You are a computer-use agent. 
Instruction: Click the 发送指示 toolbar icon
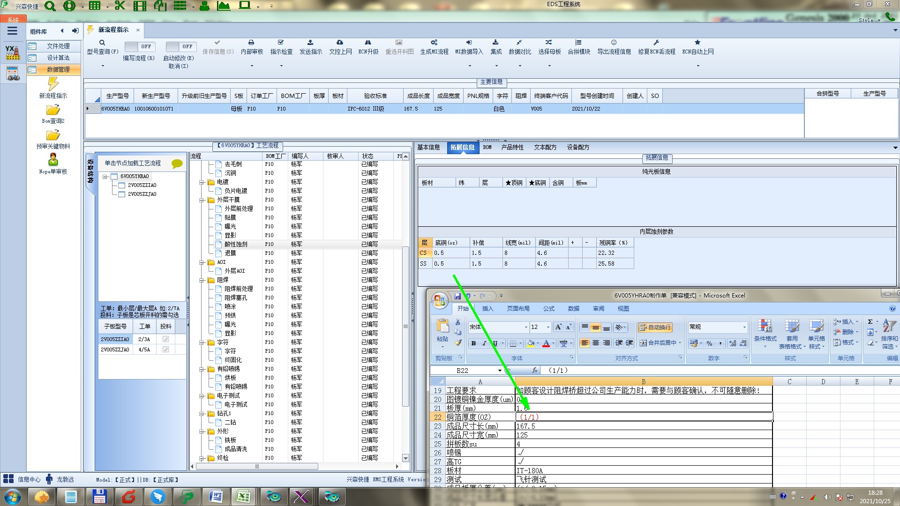(x=310, y=43)
